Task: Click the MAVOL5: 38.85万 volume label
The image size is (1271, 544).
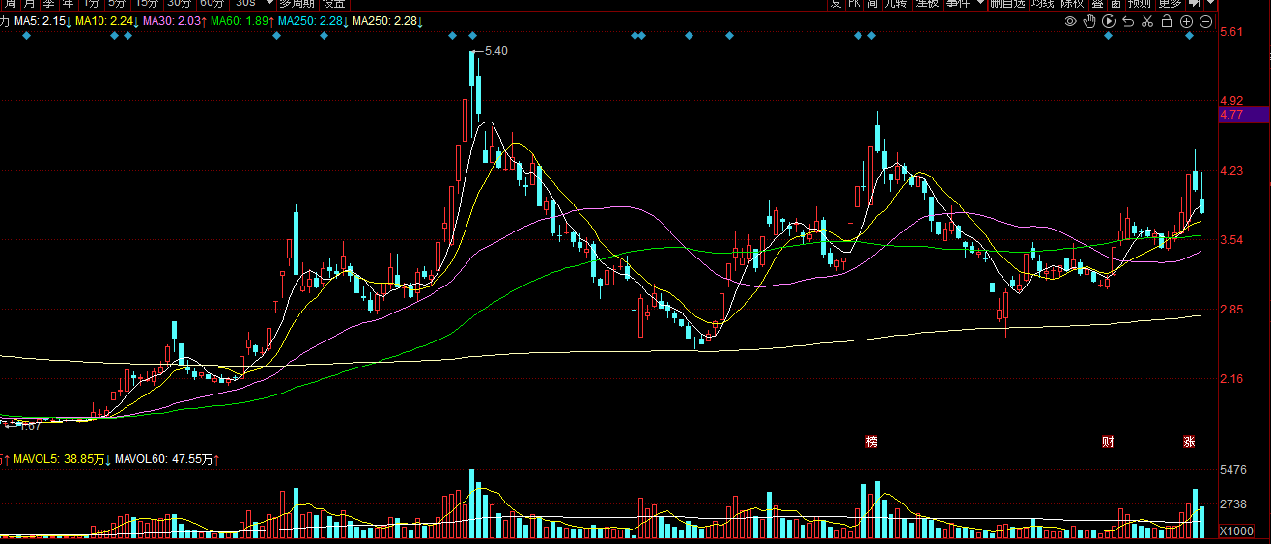Action: (59, 460)
